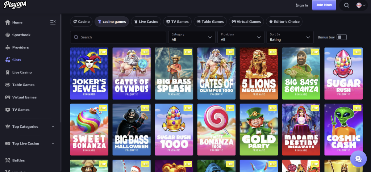Click the game search input field
Image resolution: width=371 pixels, height=172 pixels.
click(118, 37)
